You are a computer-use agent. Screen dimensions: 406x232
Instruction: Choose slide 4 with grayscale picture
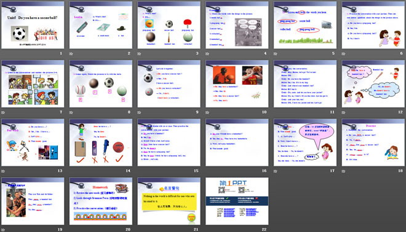[x=237, y=25]
